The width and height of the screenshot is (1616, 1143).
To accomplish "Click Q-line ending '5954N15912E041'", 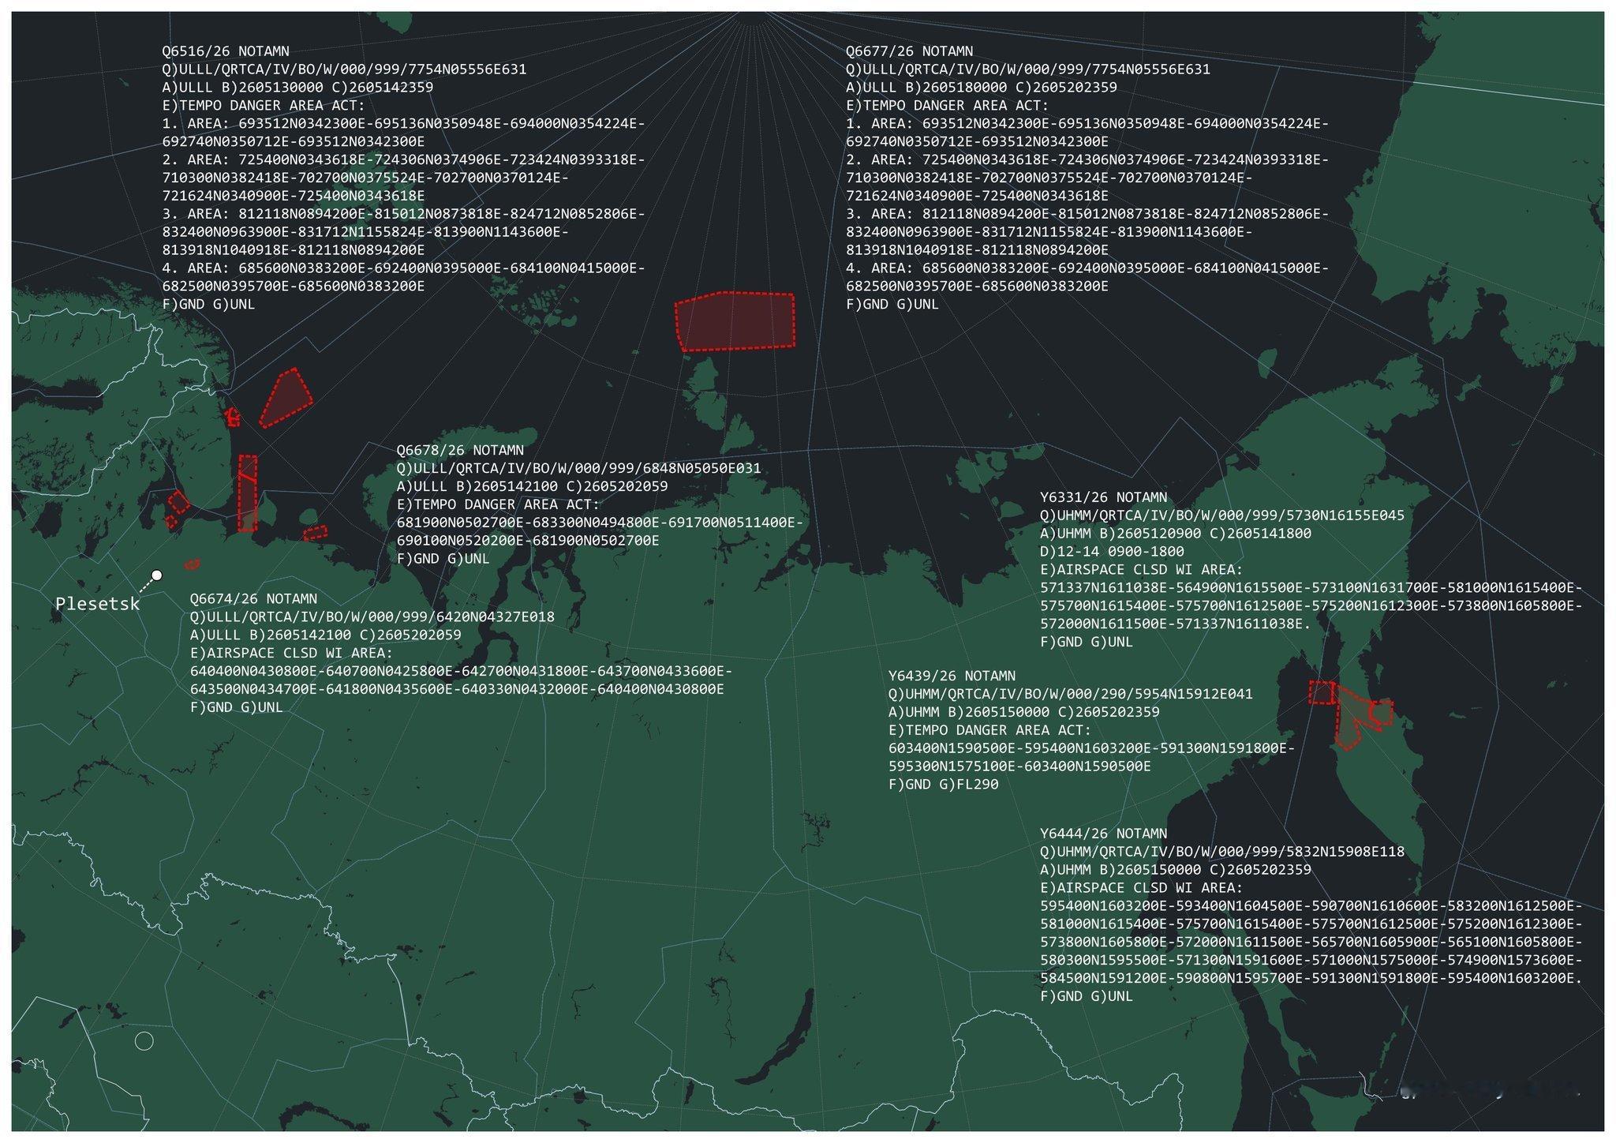I will (x=1071, y=695).
